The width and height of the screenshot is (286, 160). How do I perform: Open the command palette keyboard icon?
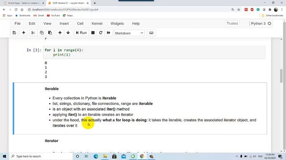click(151, 33)
